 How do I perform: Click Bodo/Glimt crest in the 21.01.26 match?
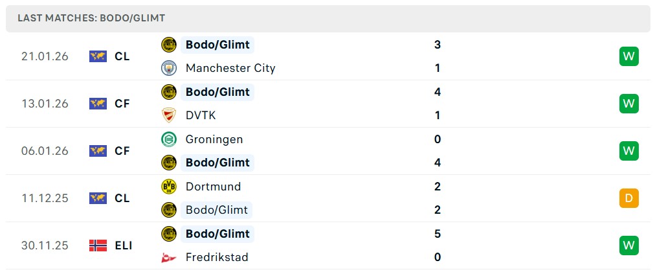(168, 45)
